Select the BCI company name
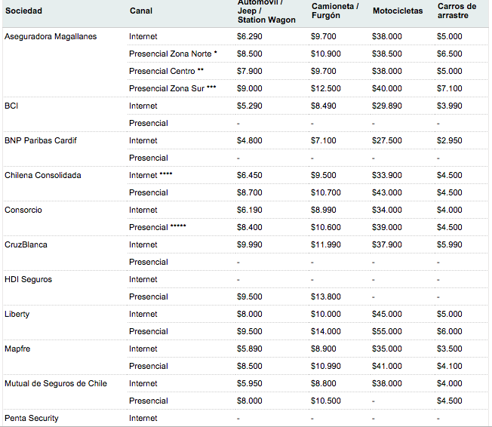This screenshot has width=492, height=427. 11,106
